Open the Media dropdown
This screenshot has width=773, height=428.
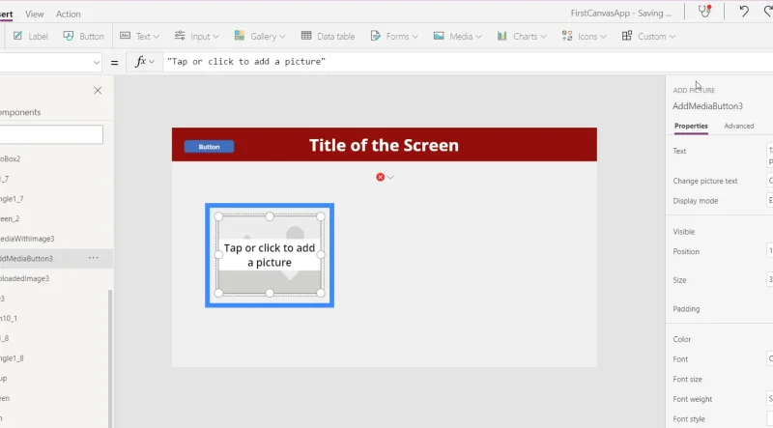(457, 36)
